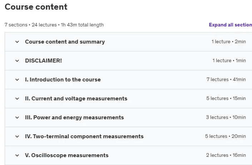This screenshot has height=165, width=252.
Task: Open I. Introduction to the course title
Action: pos(63,80)
